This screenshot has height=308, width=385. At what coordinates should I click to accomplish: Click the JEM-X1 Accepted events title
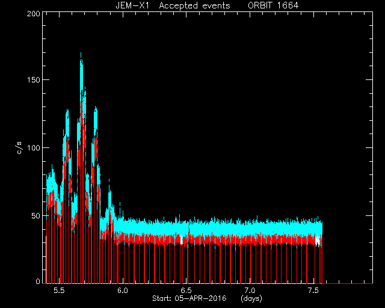tap(173, 5)
